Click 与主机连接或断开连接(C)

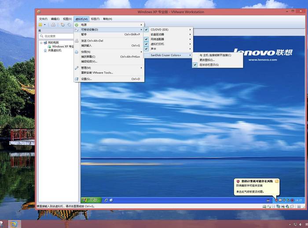[x=217, y=55]
